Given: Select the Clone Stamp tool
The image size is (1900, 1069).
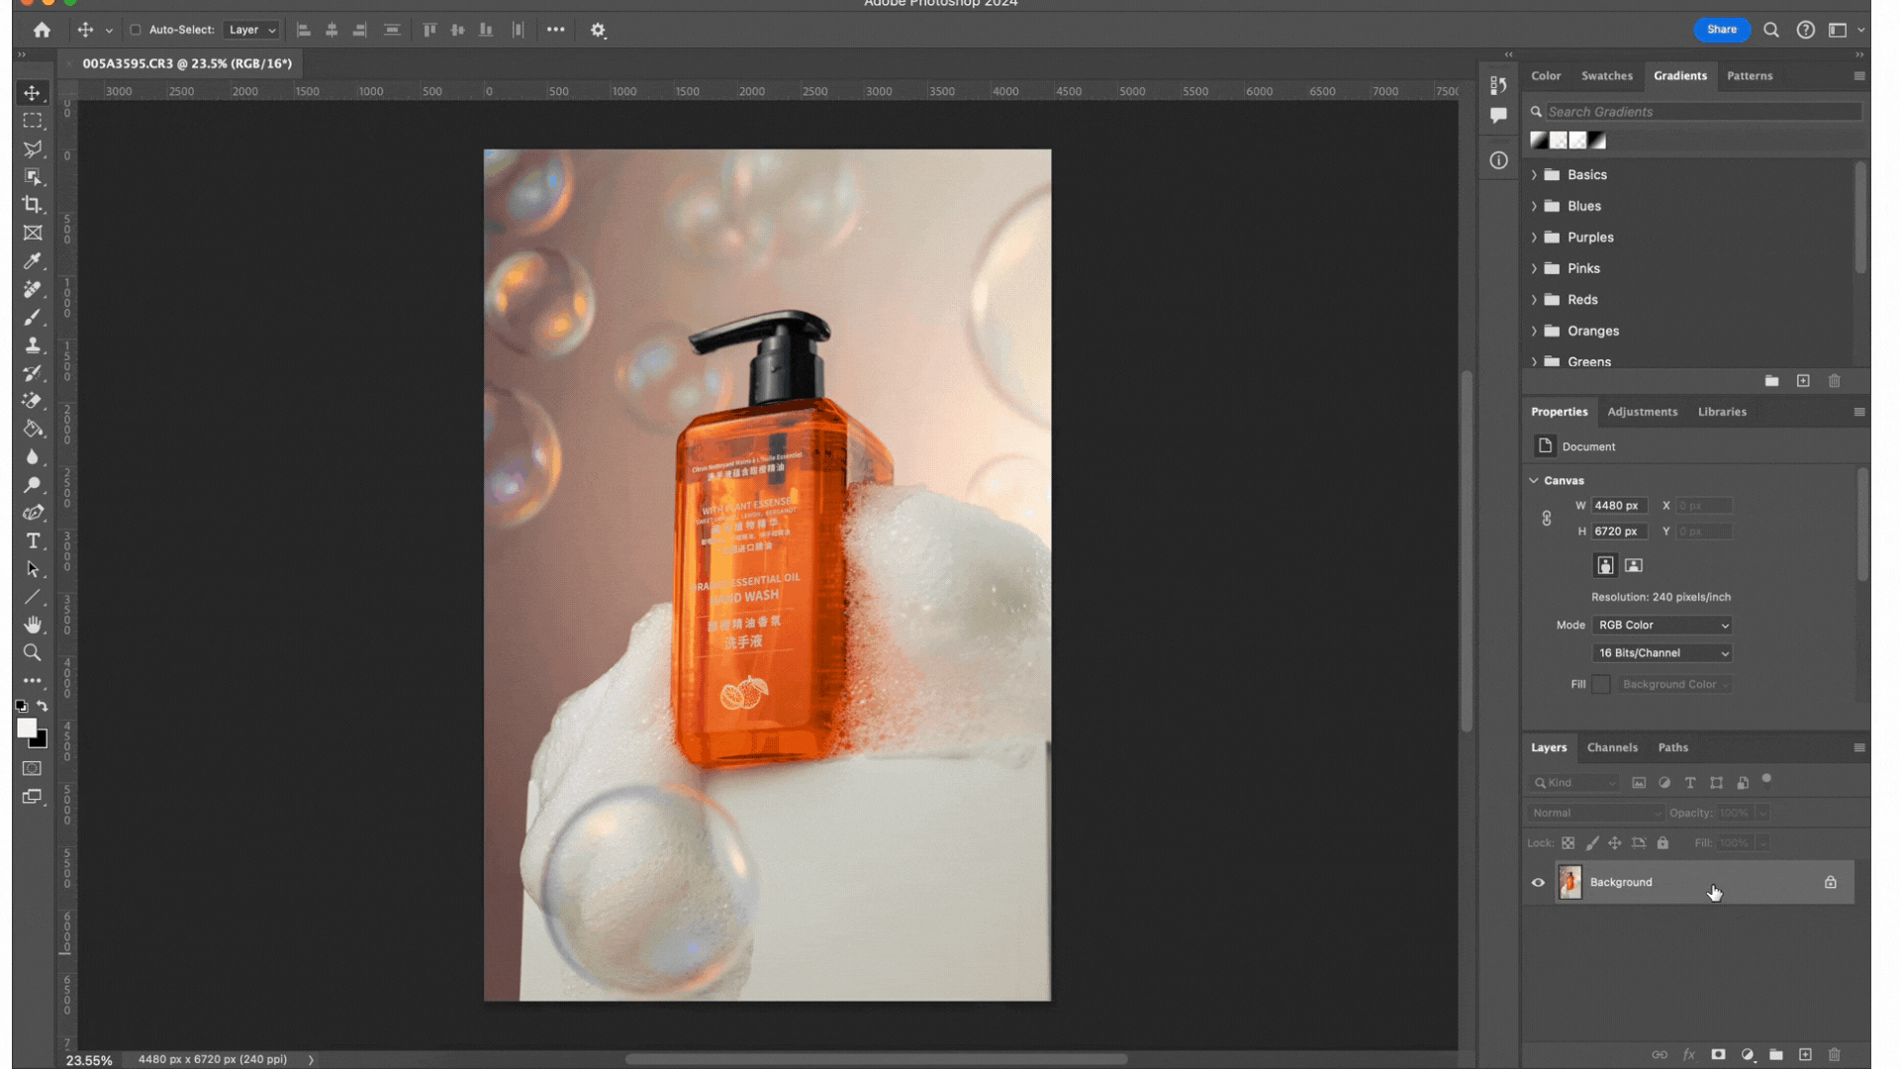Looking at the screenshot, I should [33, 345].
